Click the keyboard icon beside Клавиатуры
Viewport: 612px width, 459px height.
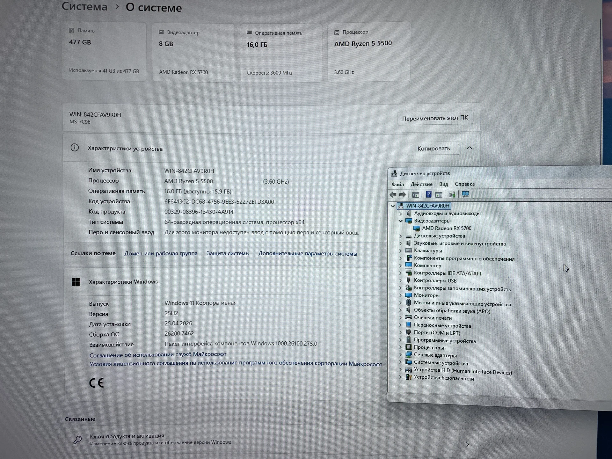[x=409, y=251]
